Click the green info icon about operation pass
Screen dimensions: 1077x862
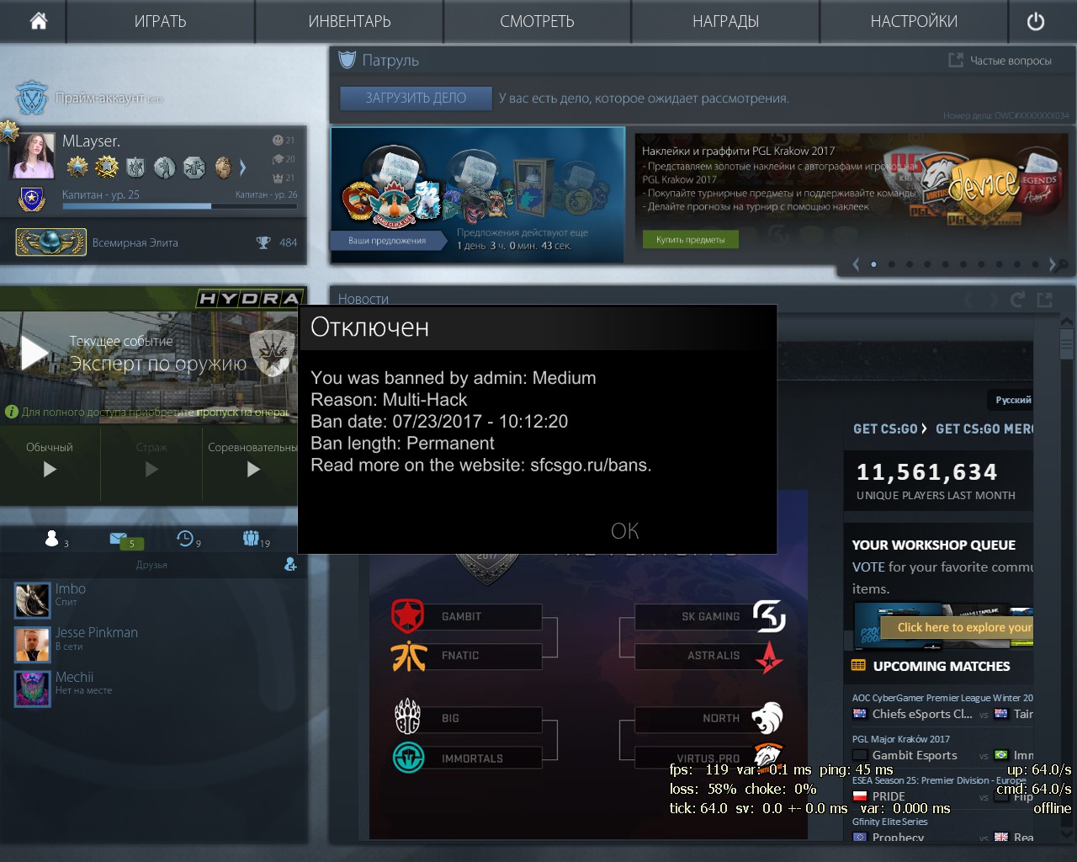pyautogui.click(x=12, y=412)
